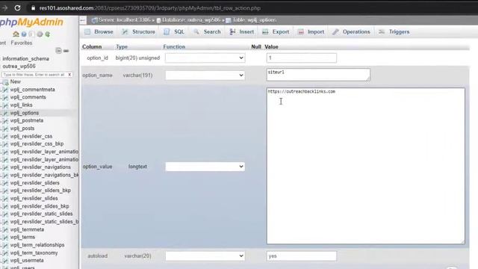This screenshot has height=269, width=478.
Task: Open wplj_revslider_sliders table
Action: 35,182
